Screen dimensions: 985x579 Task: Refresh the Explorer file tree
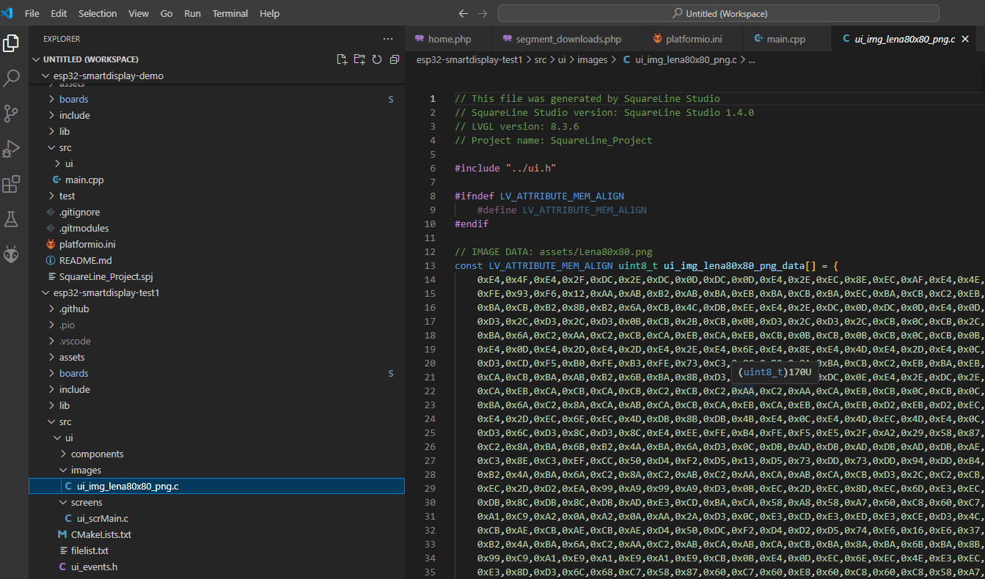pos(377,59)
